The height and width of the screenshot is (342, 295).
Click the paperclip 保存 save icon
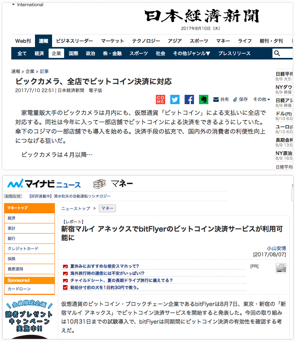[235, 99]
